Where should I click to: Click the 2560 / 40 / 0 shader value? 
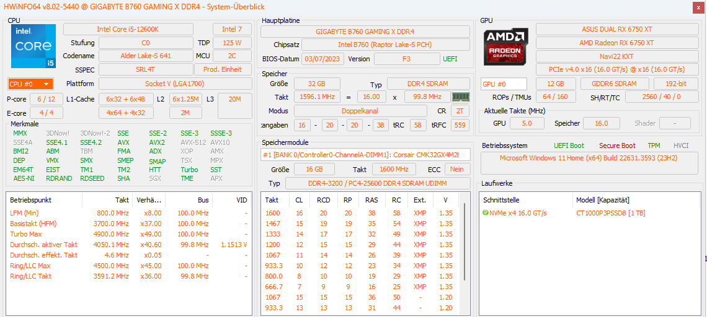coord(662,97)
